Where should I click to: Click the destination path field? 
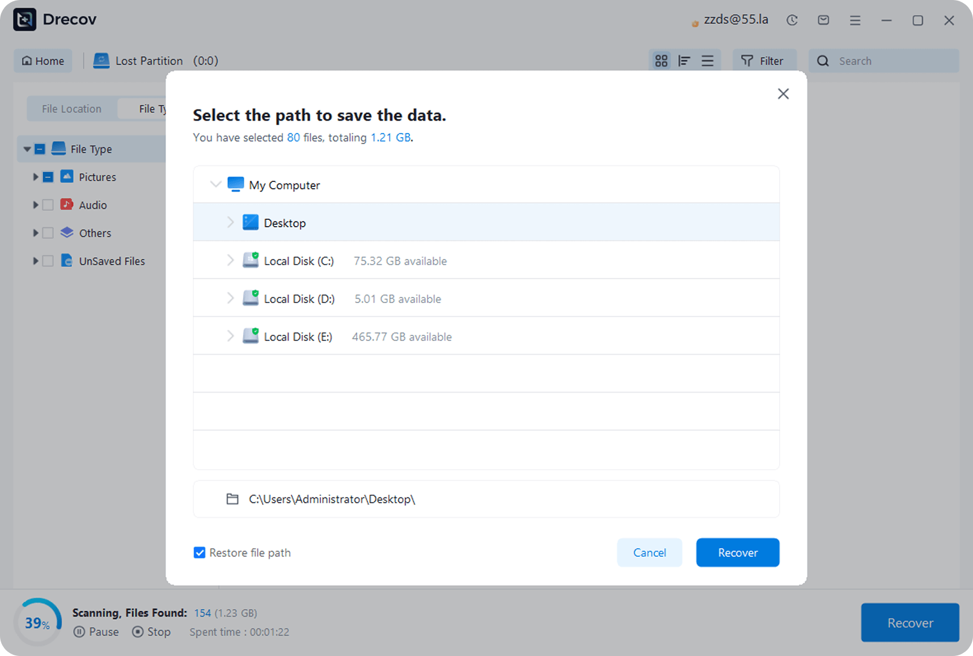click(x=486, y=499)
